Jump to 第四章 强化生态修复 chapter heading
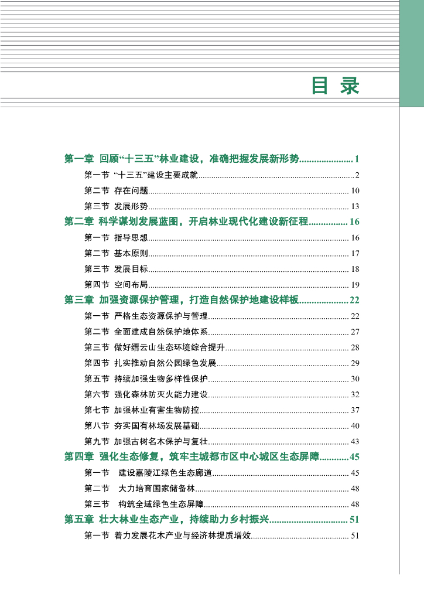This screenshot has width=424, height=600. pos(211,456)
